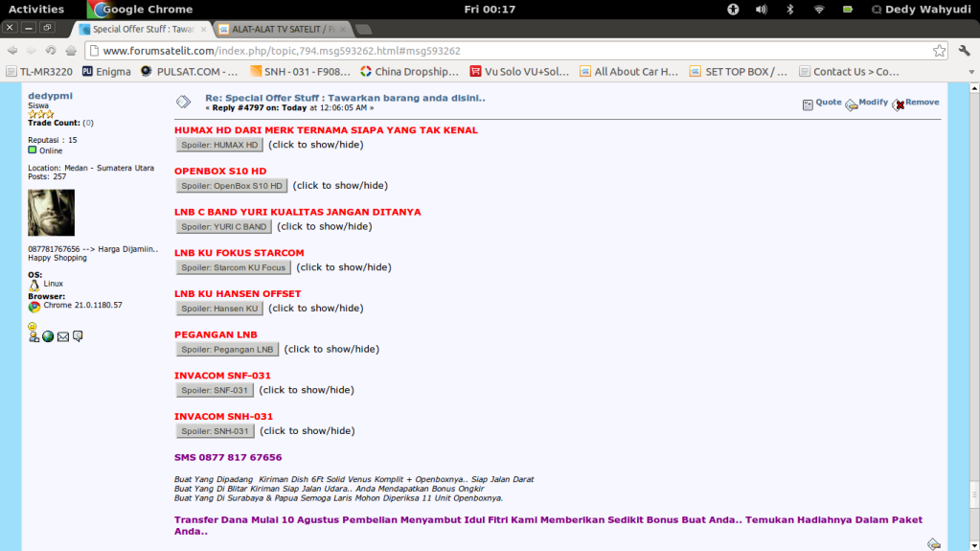980x551 pixels.
Task: View dedypmi's profile icon
Action: pos(34,337)
